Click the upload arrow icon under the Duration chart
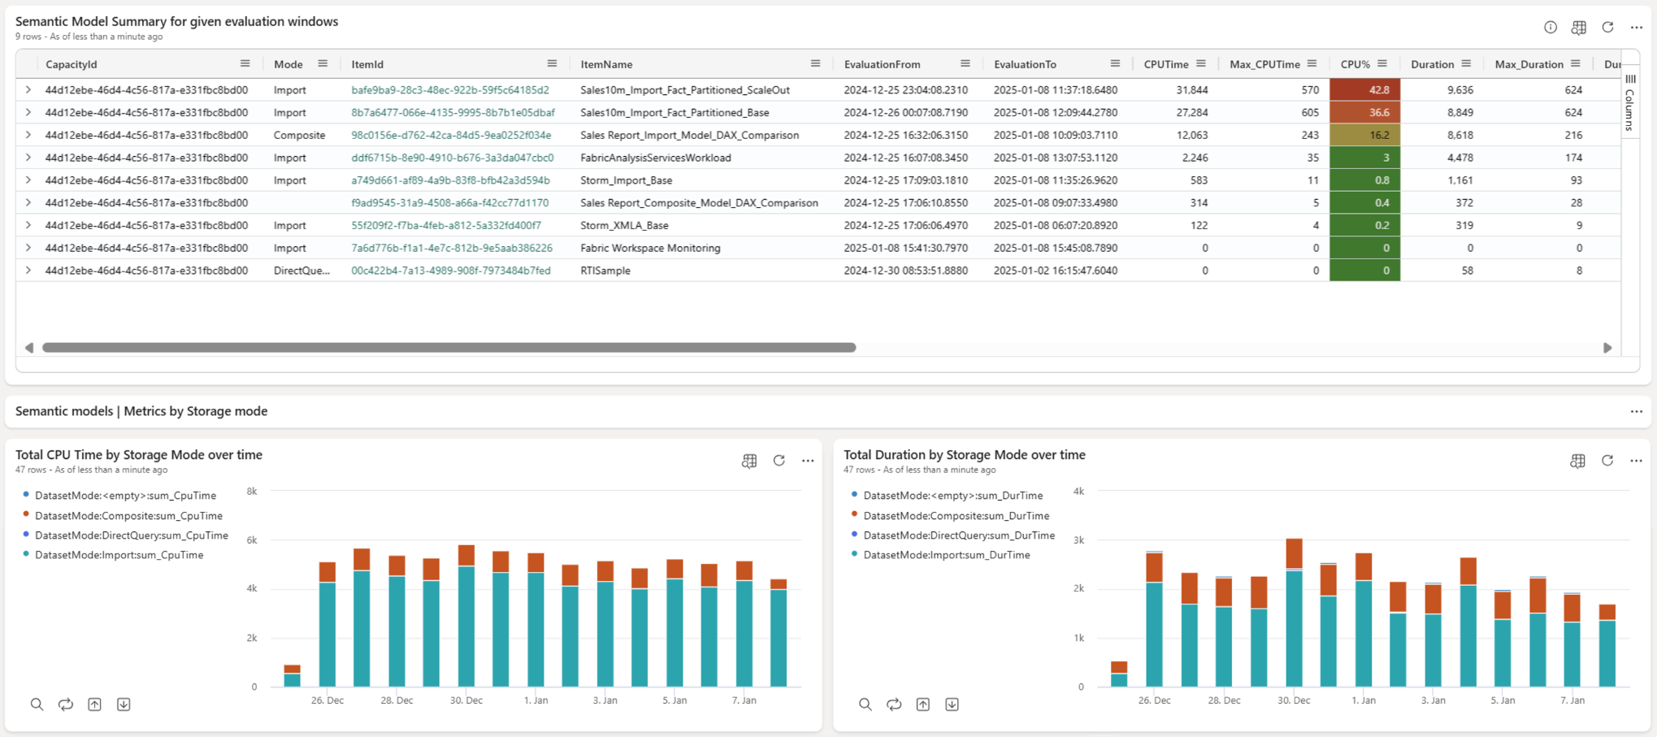 click(x=922, y=704)
